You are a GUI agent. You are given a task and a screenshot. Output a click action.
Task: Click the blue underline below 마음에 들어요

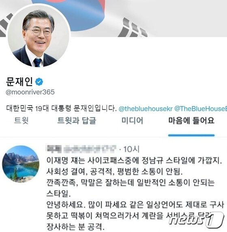point(191,135)
